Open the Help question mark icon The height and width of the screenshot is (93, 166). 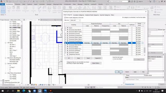pyautogui.click(x=154, y=1)
